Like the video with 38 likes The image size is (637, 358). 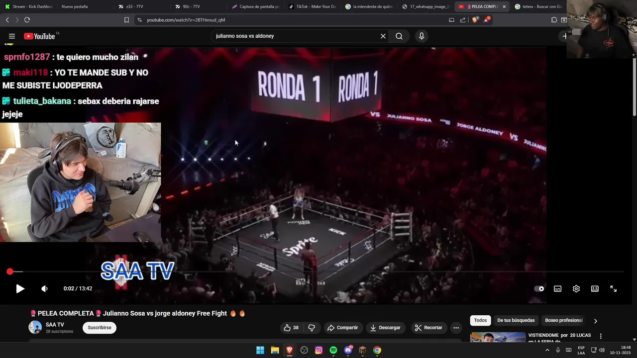pos(291,328)
